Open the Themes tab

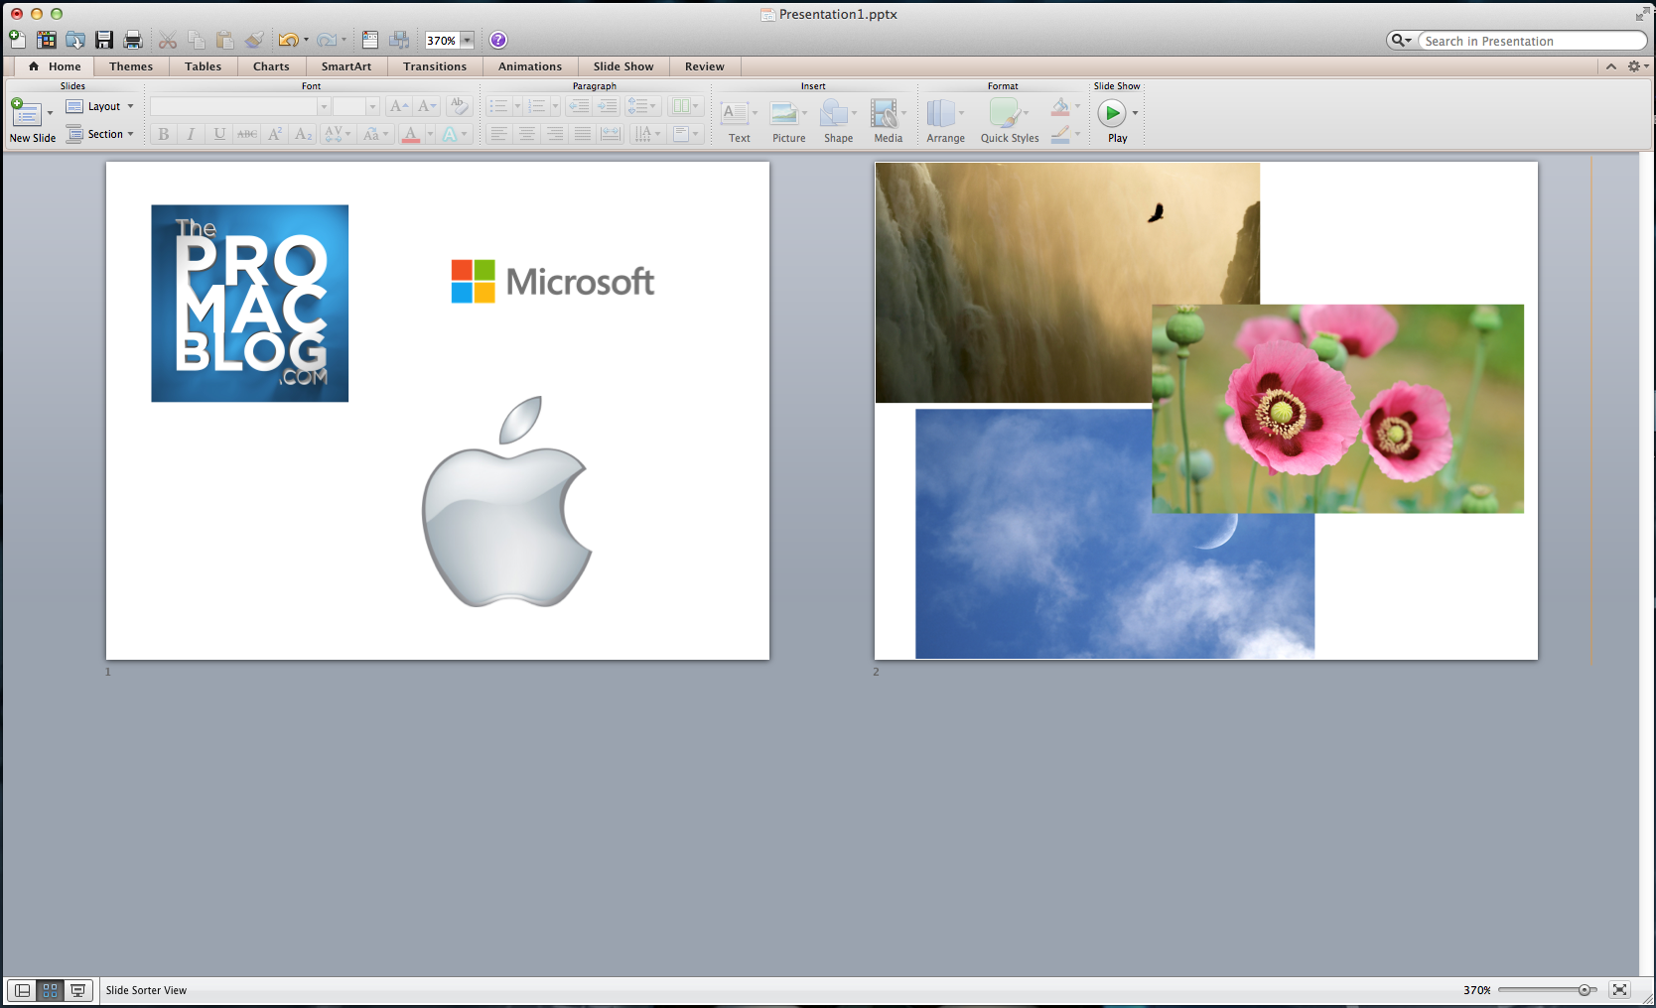[131, 66]
